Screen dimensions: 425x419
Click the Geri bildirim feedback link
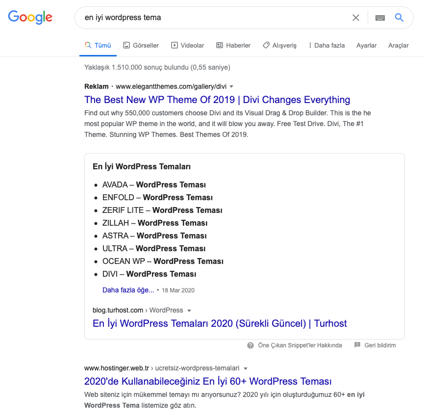click(380, 345)
